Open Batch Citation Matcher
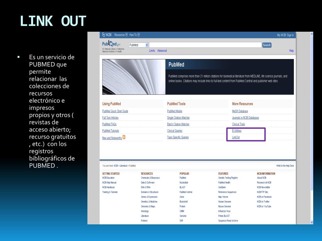The width and height of the screenshot is (322, 241). coord(178,124)
